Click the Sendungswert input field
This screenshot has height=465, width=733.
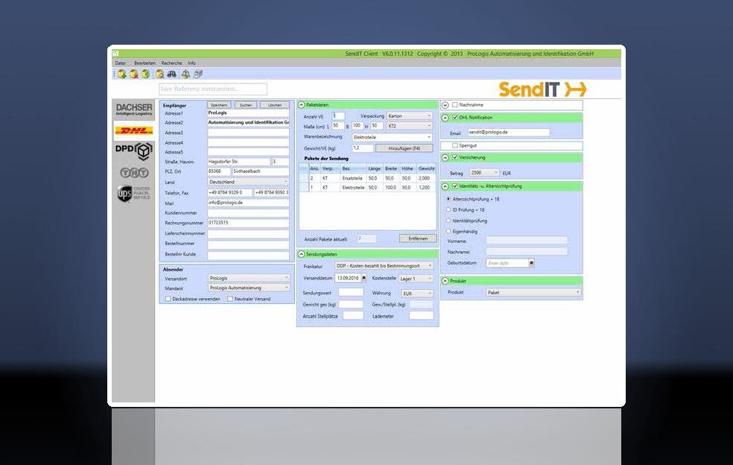click(351, 292)
